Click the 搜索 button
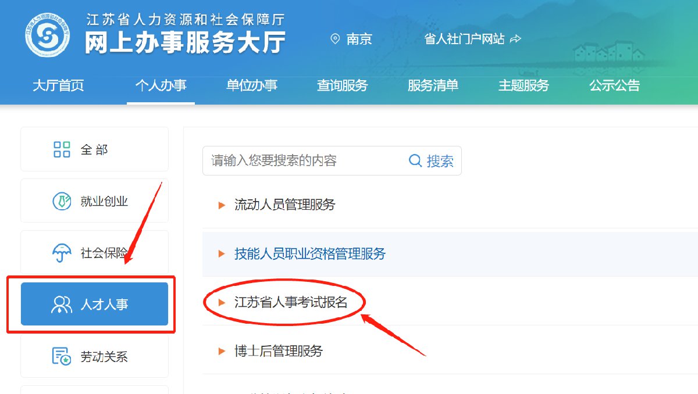Viewport: 698px width, 394px height. [432, 161]
